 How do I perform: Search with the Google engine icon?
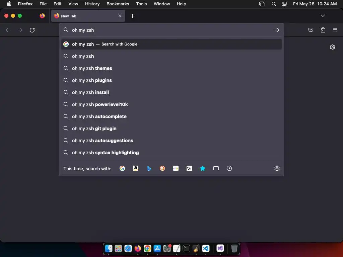(x=122, y=168)
